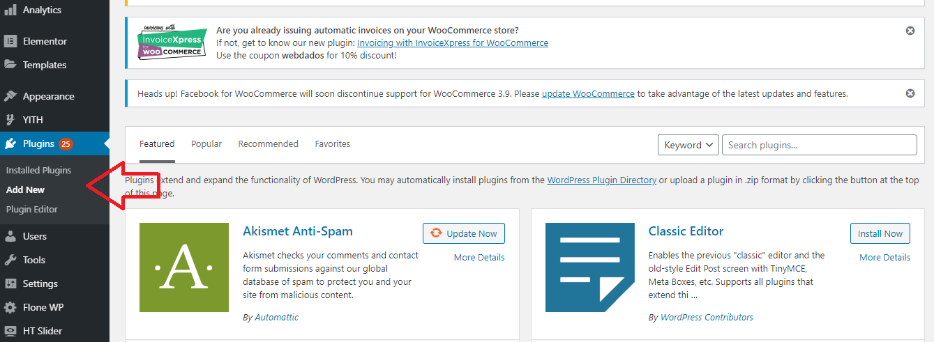Open More Details for Classic Editor
The width and height of the screenshot is (934, 342).
[x=884, y=257]
